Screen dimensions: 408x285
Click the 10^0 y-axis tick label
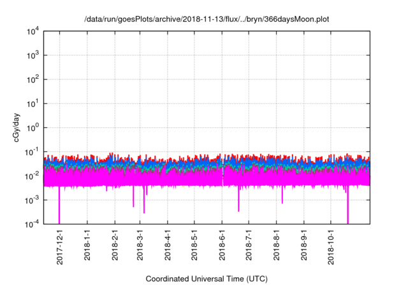click(33, 127)
